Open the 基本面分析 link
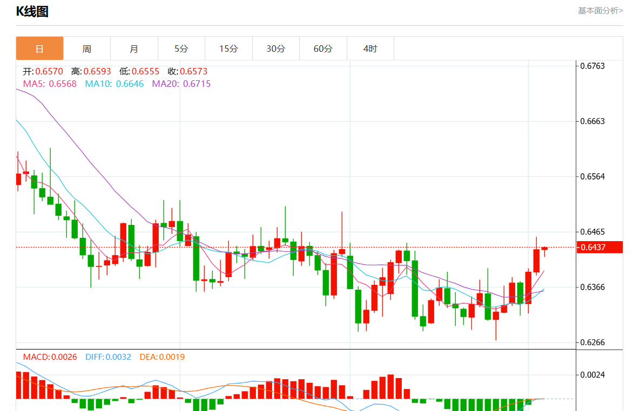Image resolution: width=633 pixels, height=411 pixels. 600,10
